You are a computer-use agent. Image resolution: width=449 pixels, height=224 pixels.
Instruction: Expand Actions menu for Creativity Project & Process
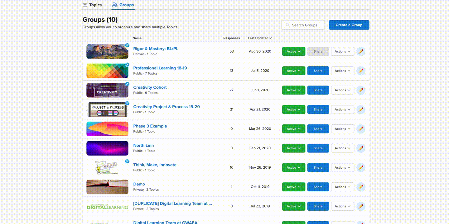coord(342,110)
